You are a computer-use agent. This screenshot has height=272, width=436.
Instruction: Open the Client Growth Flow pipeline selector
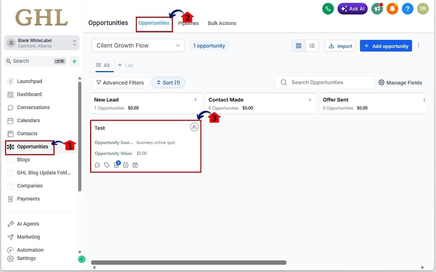138,45
